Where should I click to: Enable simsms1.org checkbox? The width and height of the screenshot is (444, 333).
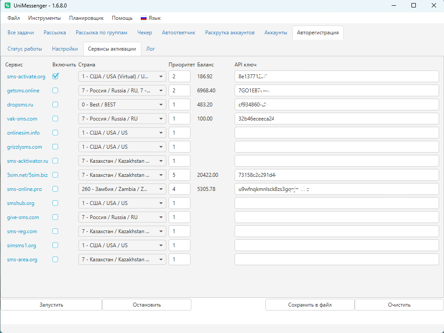[x=55, y=245]
